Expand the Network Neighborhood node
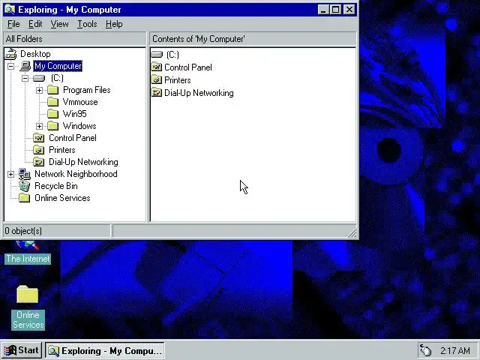The image size is (480, 360). pos(10,174)
